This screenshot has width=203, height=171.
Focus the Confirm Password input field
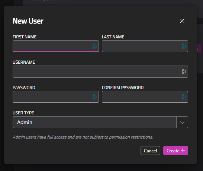[145, 97]
